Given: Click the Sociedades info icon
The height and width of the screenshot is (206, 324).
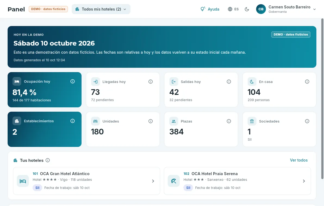Looking at the screenshot, I should (307, 121).
